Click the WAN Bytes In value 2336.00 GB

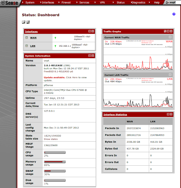[x=133, y=142]
